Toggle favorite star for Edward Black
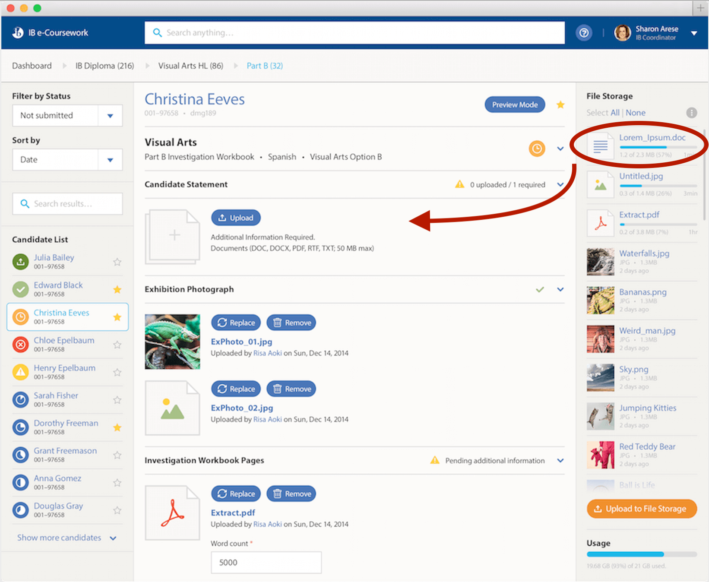This screenshot has width=709, height=582. tap(117, 289)
